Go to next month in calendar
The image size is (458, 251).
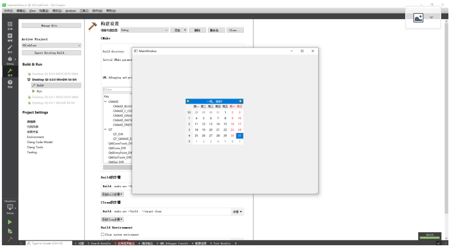pos(240,101)
